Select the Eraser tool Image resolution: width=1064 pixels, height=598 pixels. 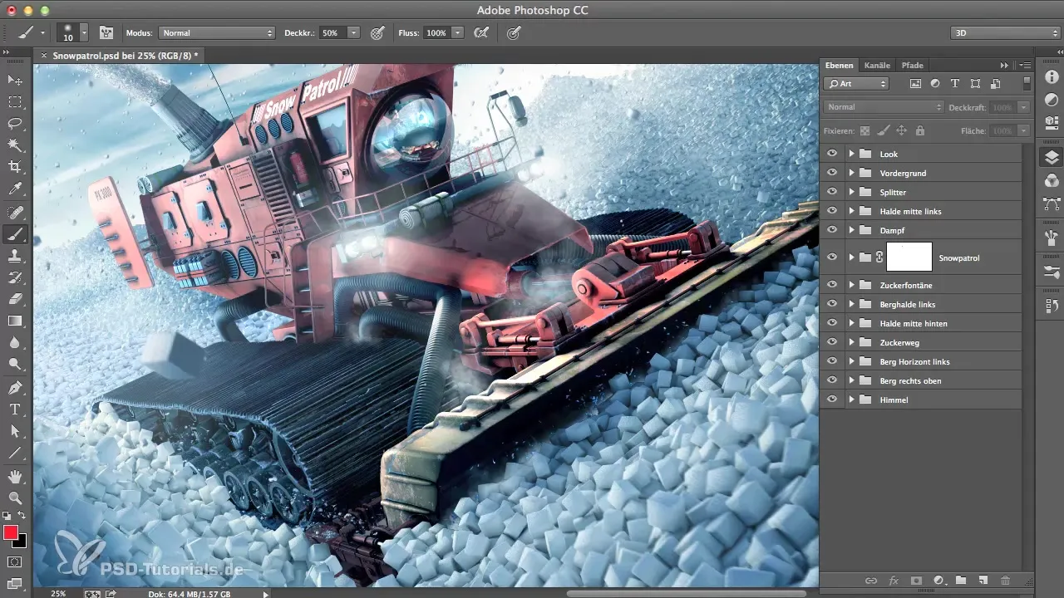[x=15, y=299]
